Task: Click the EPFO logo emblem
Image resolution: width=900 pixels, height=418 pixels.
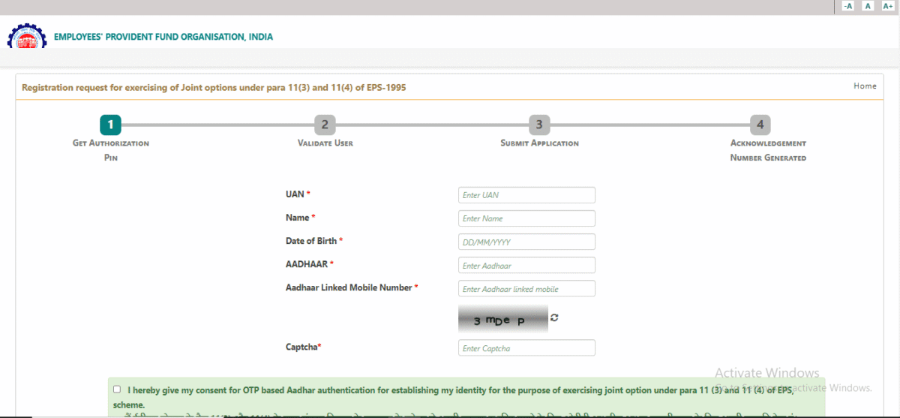Action: [26, 37]
